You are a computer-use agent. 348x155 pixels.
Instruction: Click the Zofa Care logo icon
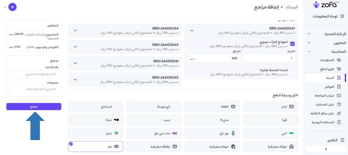click(x=316, y=4)
